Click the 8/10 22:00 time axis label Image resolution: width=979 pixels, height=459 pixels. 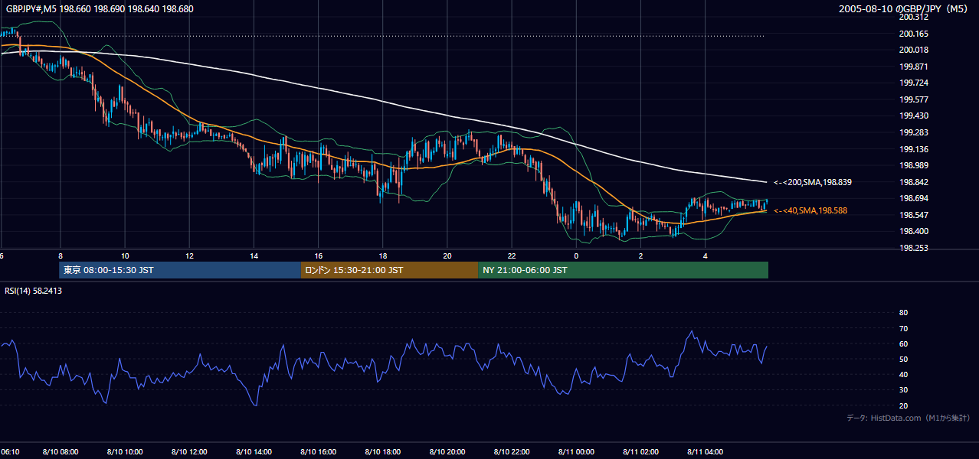pos(512,452)
